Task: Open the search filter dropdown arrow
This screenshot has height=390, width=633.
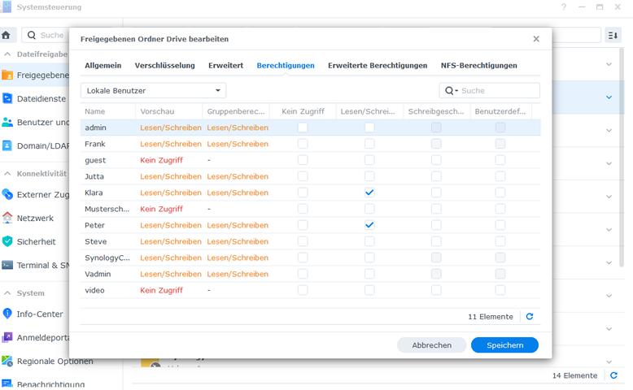Action: [456, 91]
